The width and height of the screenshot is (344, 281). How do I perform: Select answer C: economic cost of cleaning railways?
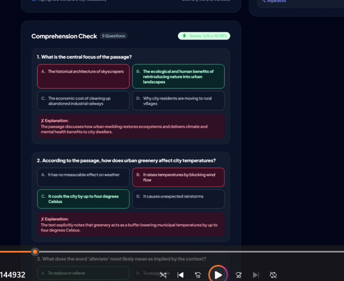point(83,101)
